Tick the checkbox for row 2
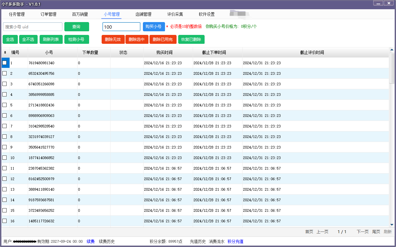This screenshot has width=396, height=247. (x=5, y=73)
